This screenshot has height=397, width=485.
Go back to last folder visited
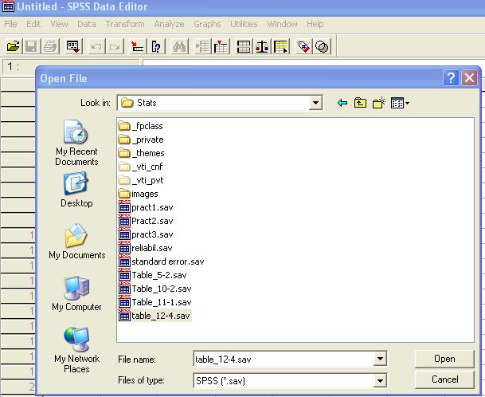coord(342,103)
